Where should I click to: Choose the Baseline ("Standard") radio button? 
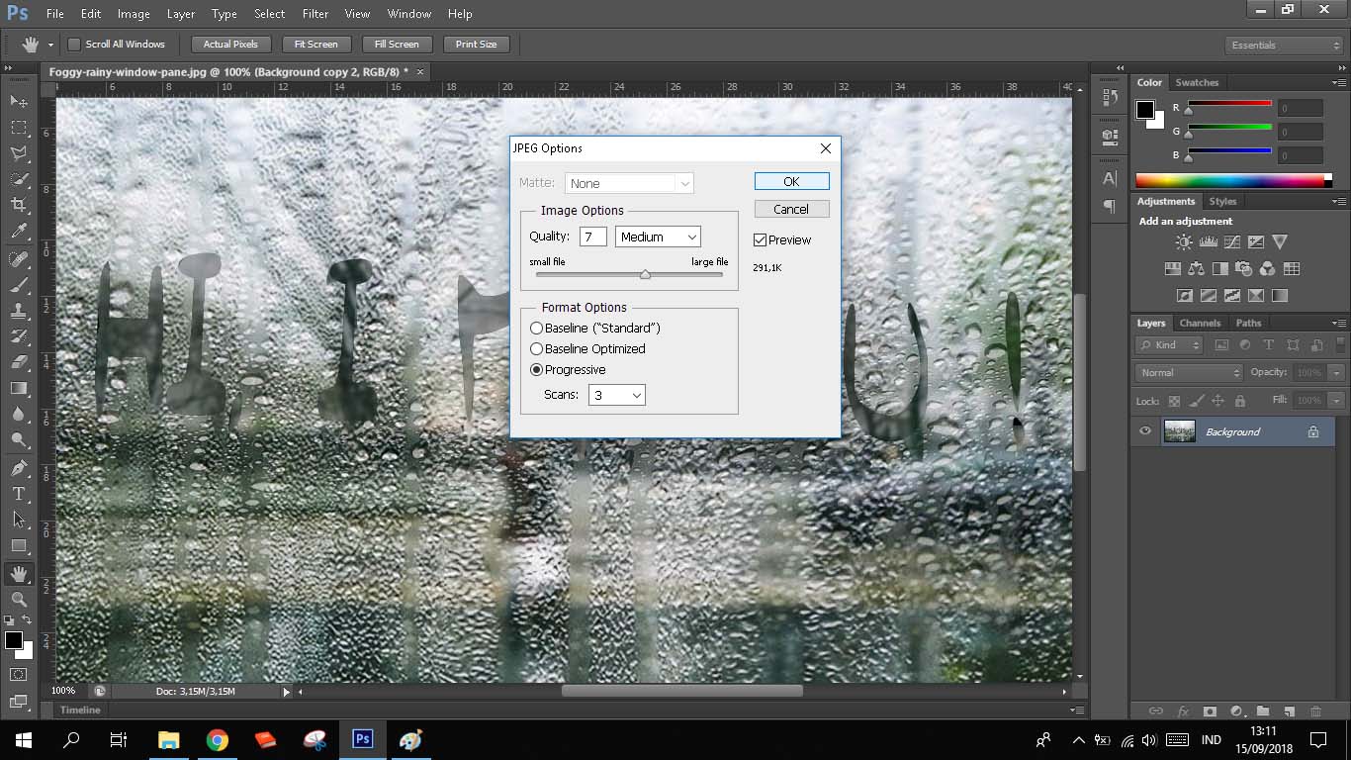537,328
